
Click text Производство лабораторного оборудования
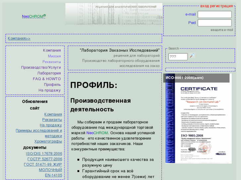pos(121,61)
